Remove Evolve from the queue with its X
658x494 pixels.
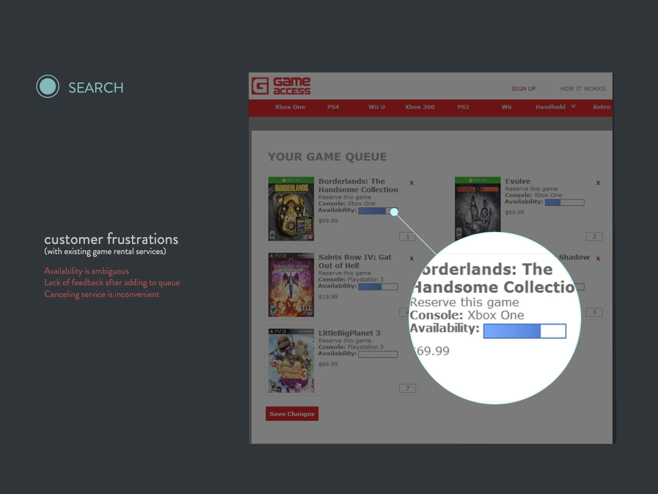598,183
